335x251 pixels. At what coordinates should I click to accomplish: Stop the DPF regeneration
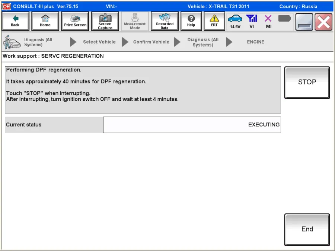pyautogui.click(x=307, y=83)
